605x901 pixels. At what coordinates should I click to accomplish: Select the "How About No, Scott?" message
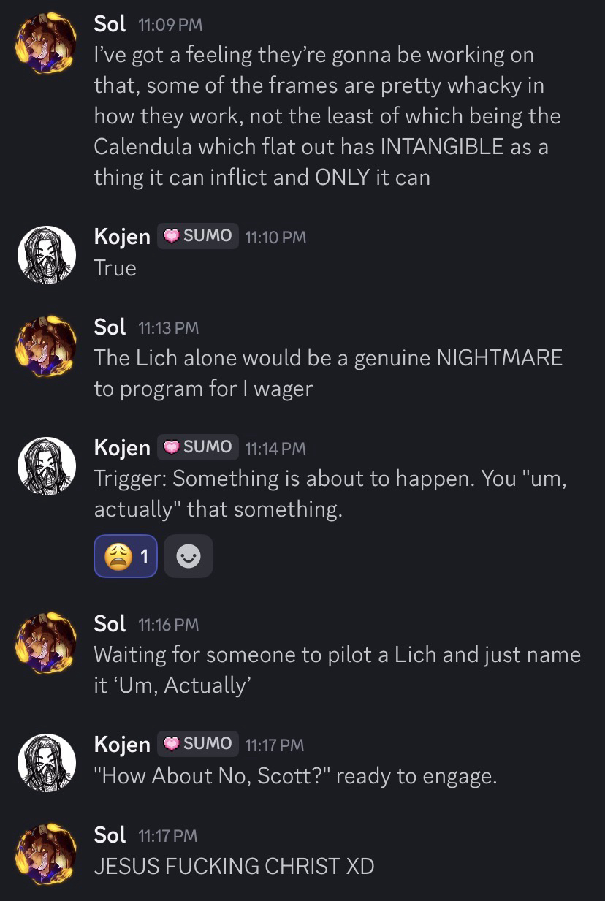pyautogui.click(x=295, y=776)
